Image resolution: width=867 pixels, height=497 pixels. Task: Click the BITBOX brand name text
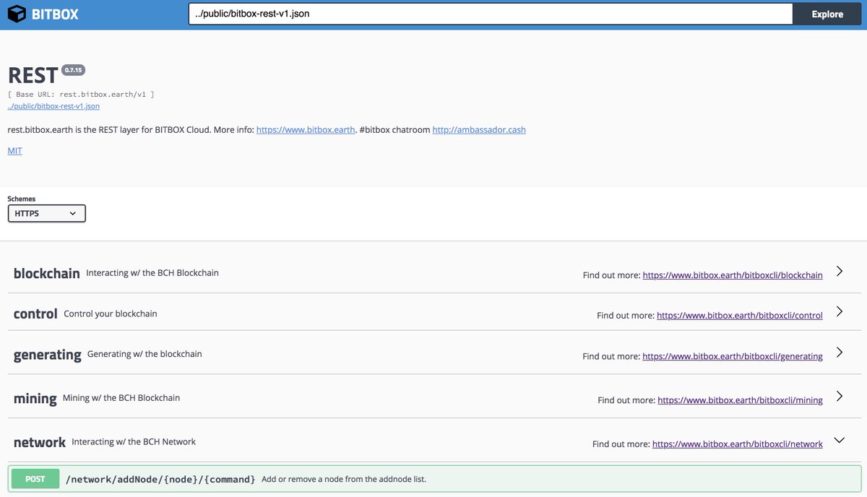(x=56, y=14)
